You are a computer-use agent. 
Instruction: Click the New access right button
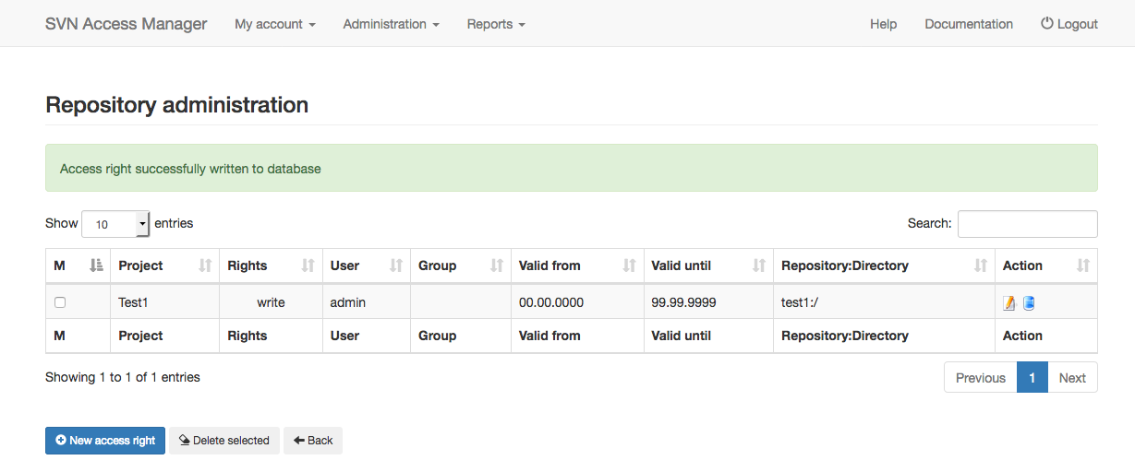click(x=105, y=441)
